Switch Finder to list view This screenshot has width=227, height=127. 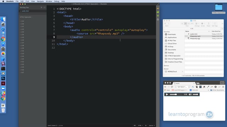coord(186,24)
